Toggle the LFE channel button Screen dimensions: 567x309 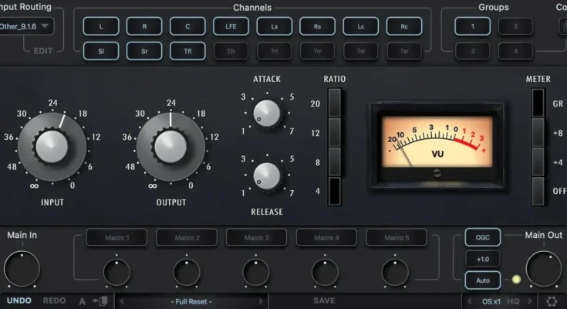click(231, 26)
